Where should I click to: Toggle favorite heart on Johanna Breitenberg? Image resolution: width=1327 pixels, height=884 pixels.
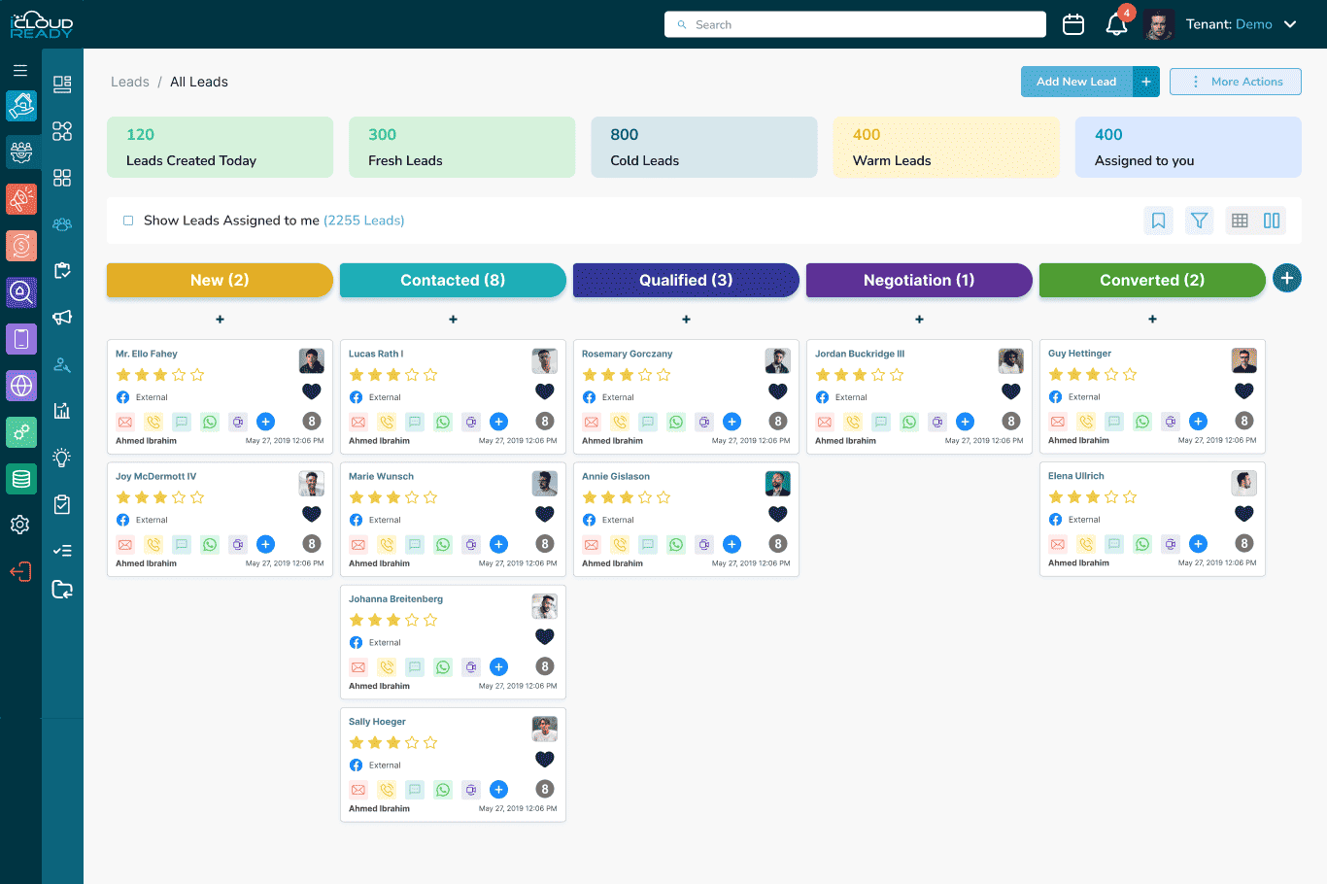point(545,636)
